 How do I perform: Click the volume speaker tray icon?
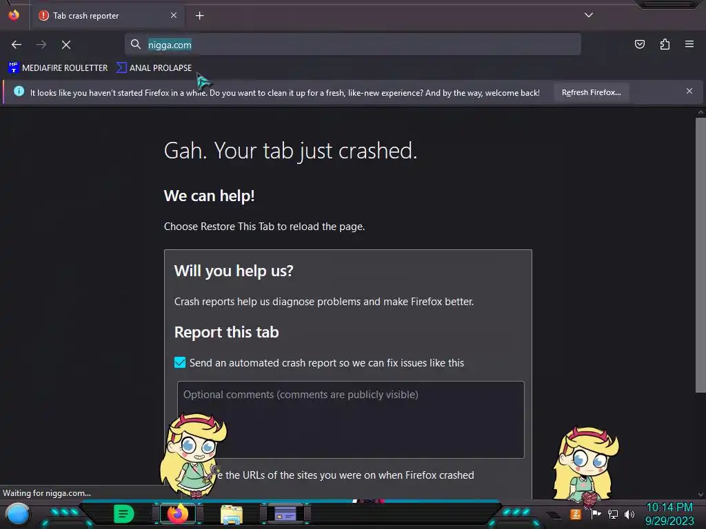[629, 514]
